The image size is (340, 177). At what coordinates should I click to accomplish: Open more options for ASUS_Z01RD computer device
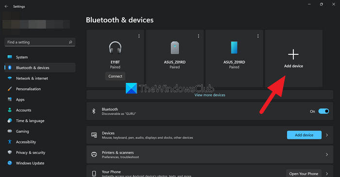[x=198, y=36]
